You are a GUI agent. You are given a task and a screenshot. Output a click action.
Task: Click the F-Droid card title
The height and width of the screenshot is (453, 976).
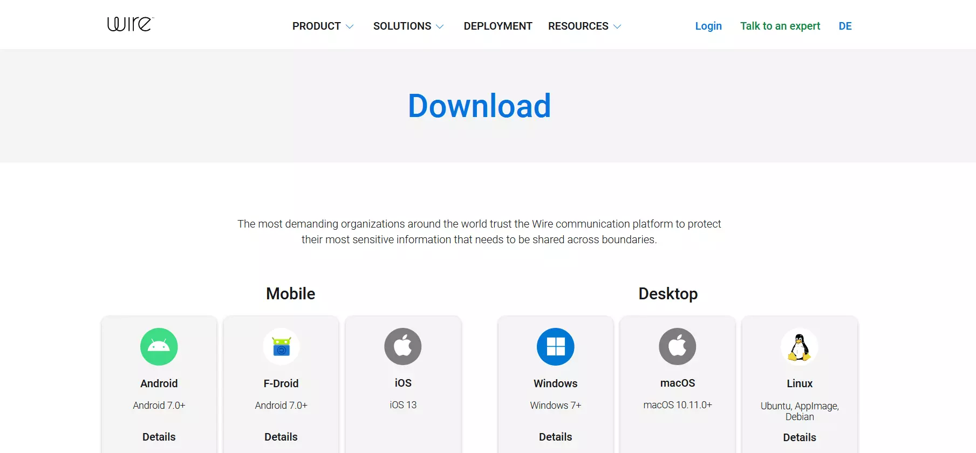tap(281, 383)
